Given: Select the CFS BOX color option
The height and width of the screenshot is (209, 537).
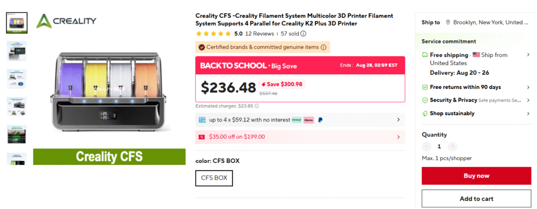Looking at the screenshot, I should (214, 178).
